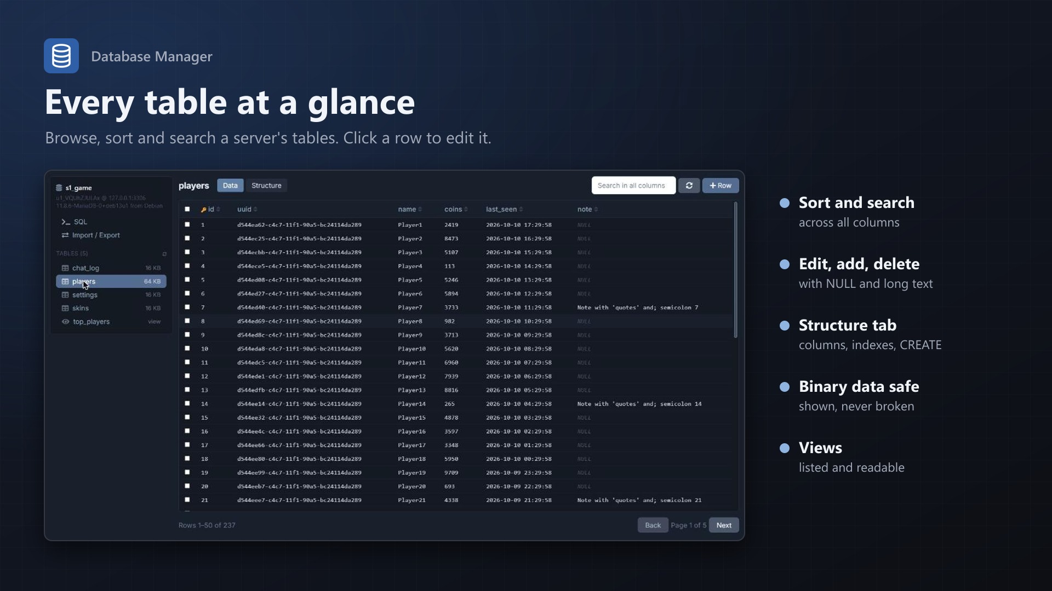
Task: Select the players table in sidebar
Action: [111, 281]
